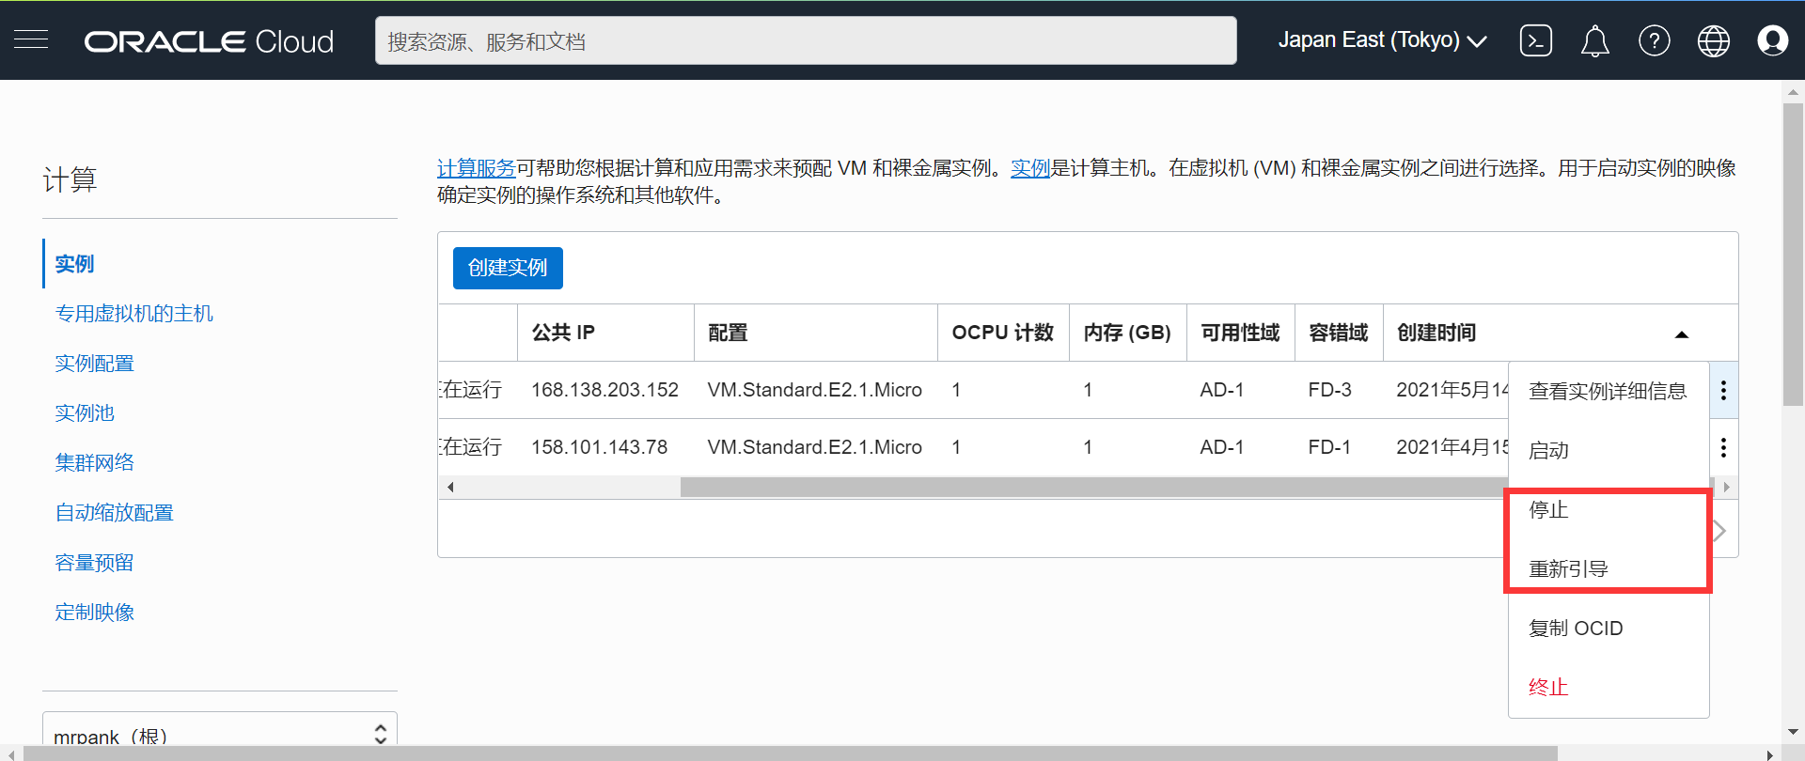
Task: Click the 创建实例 button
Action: point(508,268)
